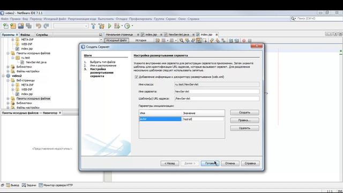The image size is (343, 193).
Task: Click the Open Project toolbar icon
Action: [21, 26]
